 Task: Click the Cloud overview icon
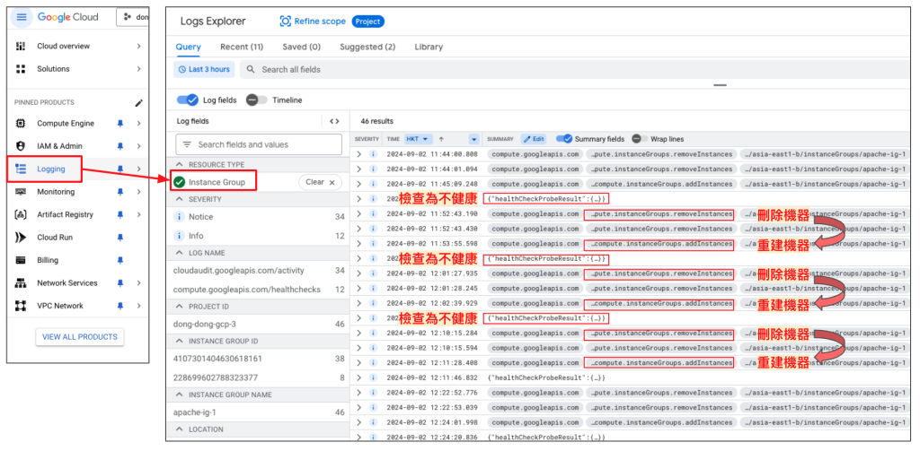[x=21, y=47]
